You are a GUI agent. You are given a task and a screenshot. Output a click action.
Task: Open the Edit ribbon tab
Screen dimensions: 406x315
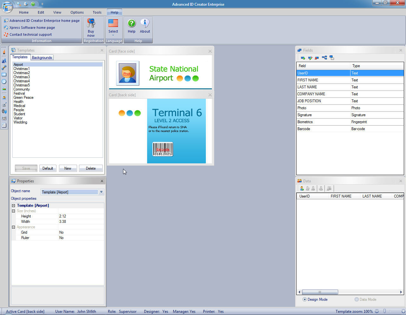pos(41,12)
